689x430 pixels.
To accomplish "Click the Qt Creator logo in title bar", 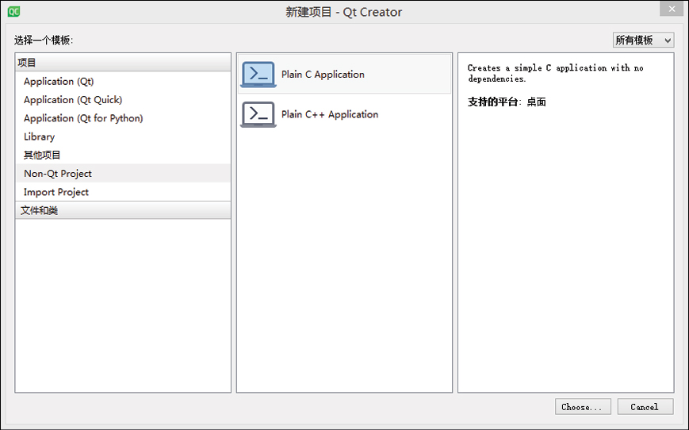I will click(x=13, y=11).
